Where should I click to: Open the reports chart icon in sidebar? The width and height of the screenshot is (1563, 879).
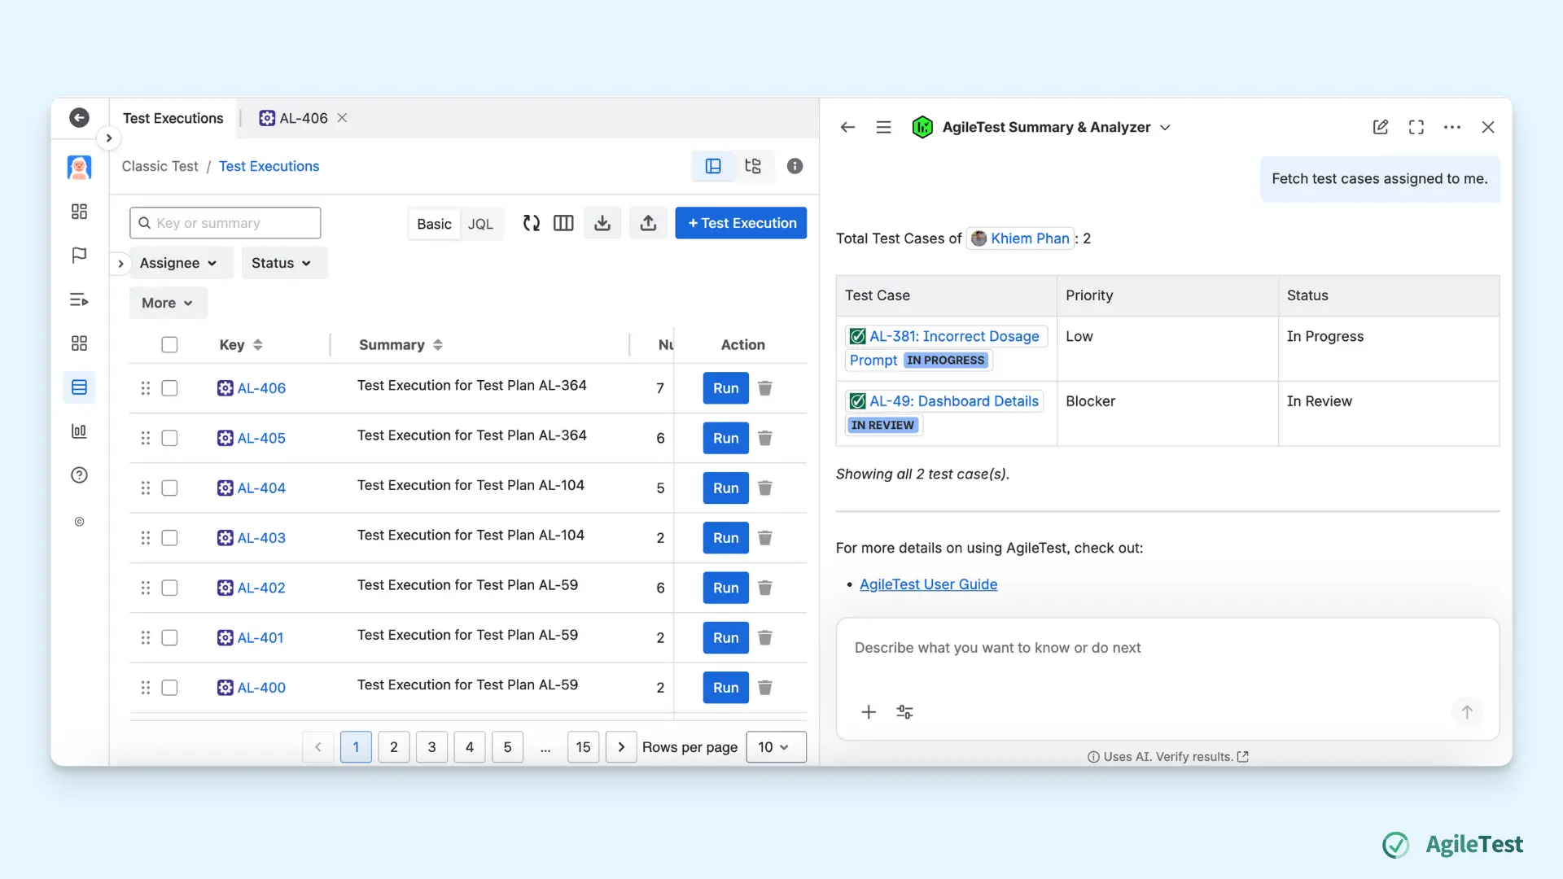pos(79,431)
